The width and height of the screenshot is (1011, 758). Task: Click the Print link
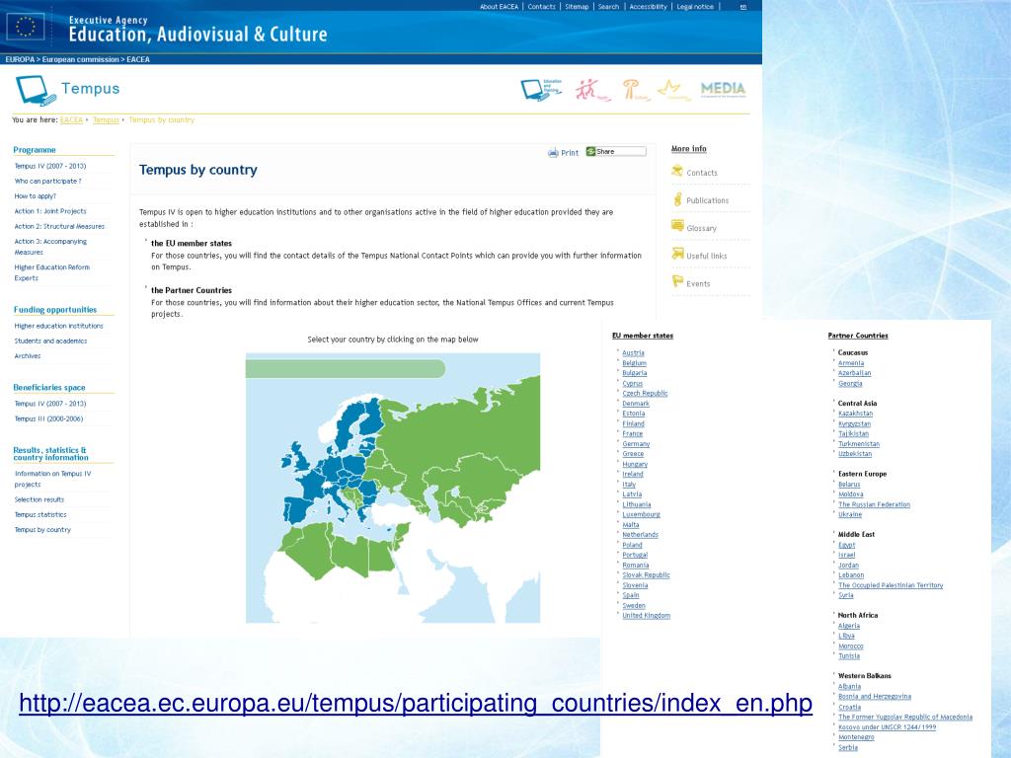pos(570,153)
